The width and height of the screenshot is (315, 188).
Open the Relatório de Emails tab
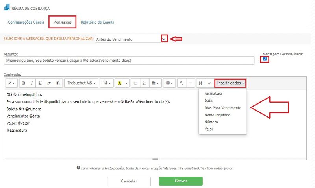(97, 22)
